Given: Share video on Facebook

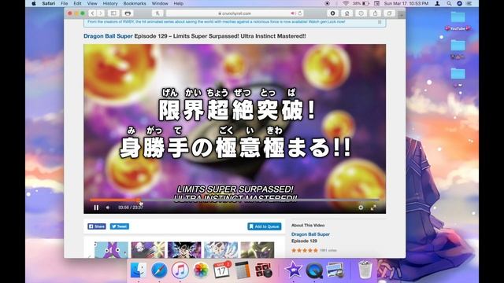Looking at the screenshot, I should click(x=97, y=226).
